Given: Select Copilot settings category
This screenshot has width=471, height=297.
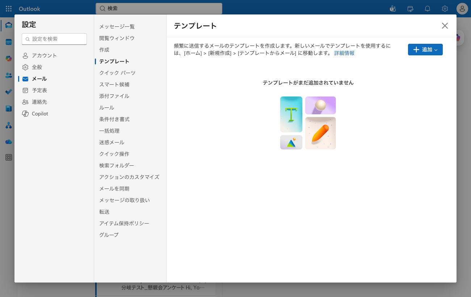Looking at the screenshot, I should click(54, 114).
